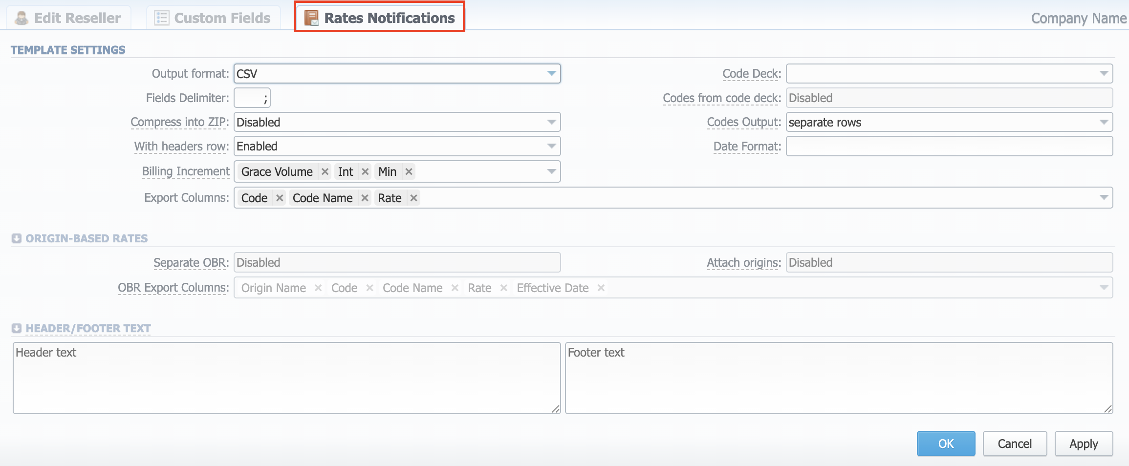This screenshot has width=1129, height=466.
Task: Collapse the Origin-Based Rates section
Action: (x=16, y=238)
